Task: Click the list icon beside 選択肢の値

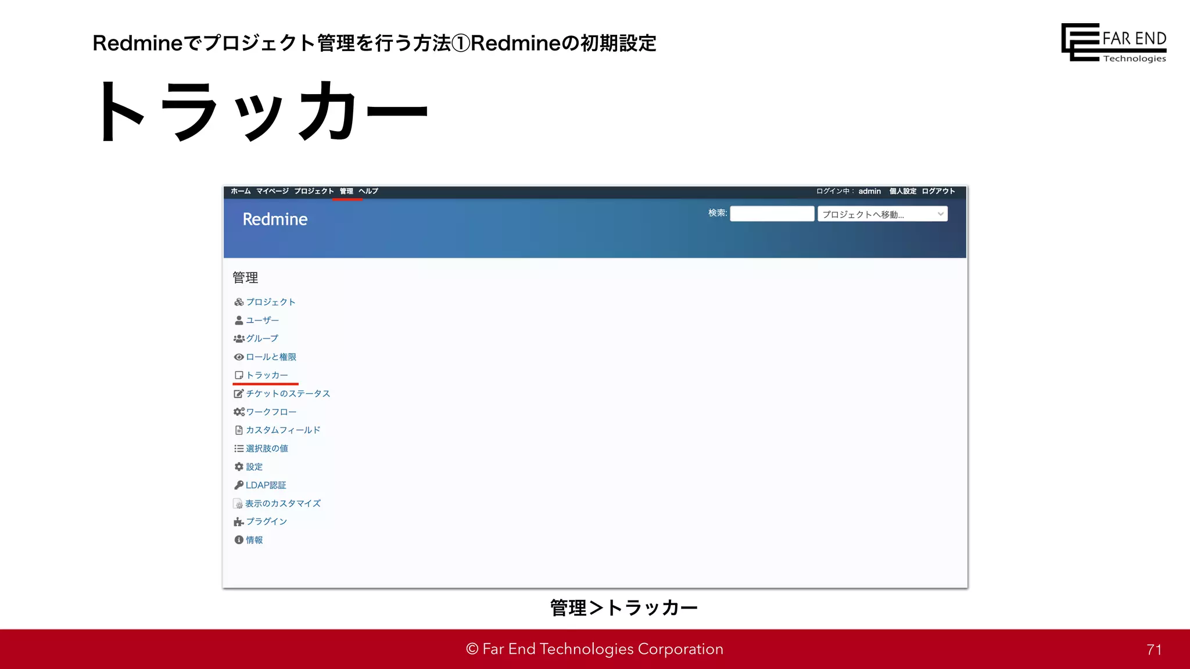Action: click(x=239, y=448)
